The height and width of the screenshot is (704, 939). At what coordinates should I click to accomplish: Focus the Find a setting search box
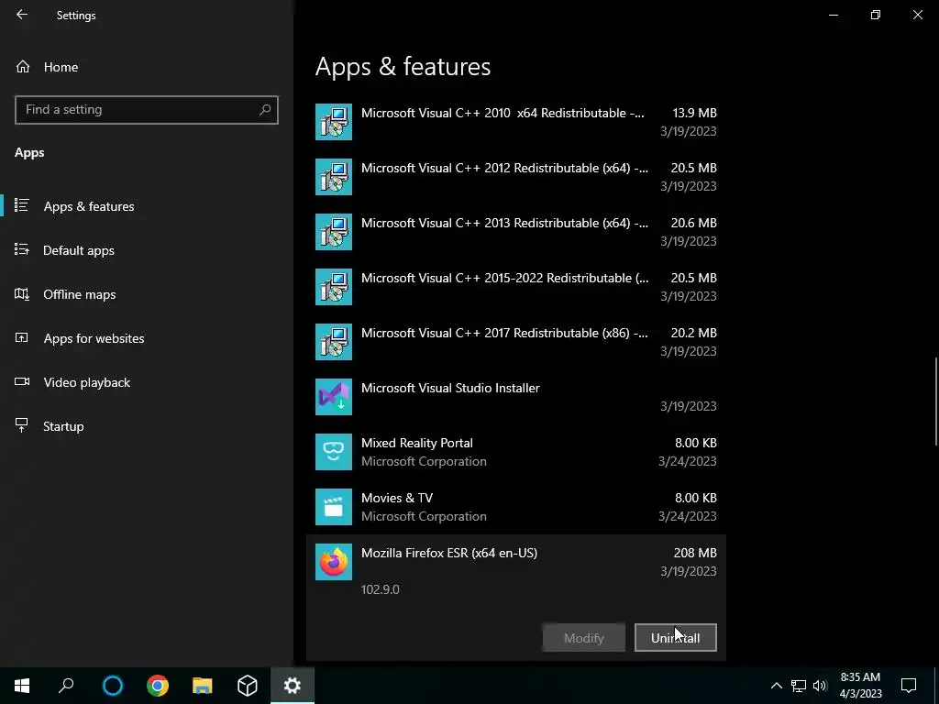tap(146, 110)
